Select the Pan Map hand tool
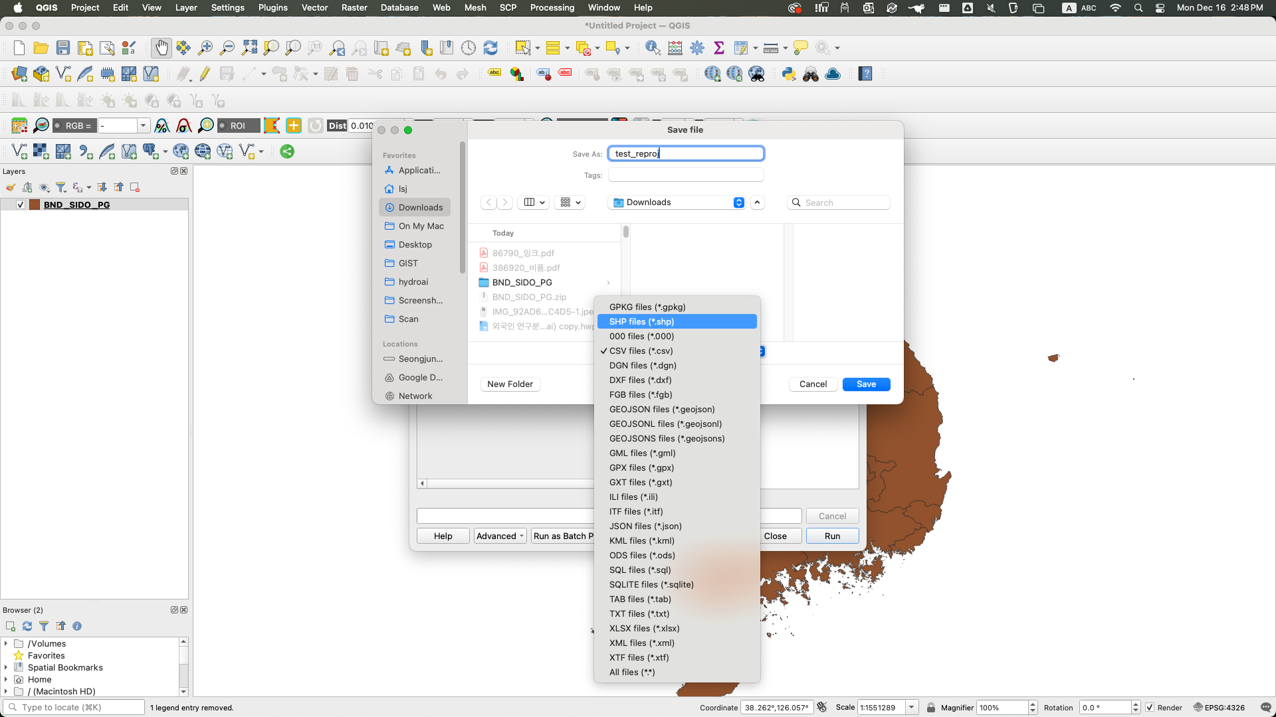 [161, 48]
